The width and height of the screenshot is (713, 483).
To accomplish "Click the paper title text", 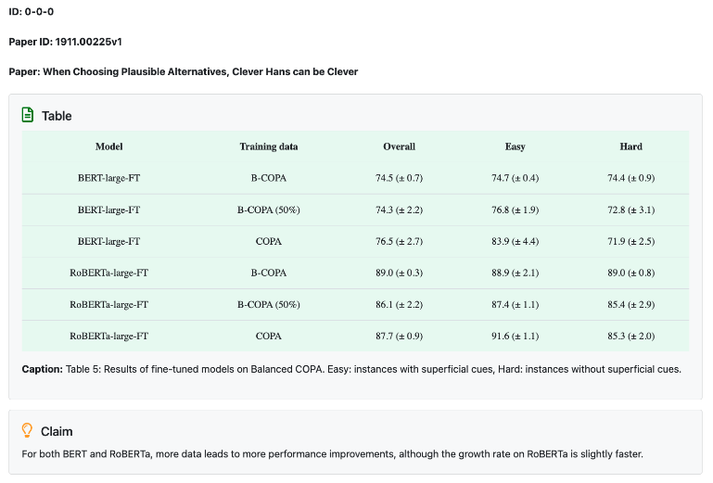I will (184, 71).
